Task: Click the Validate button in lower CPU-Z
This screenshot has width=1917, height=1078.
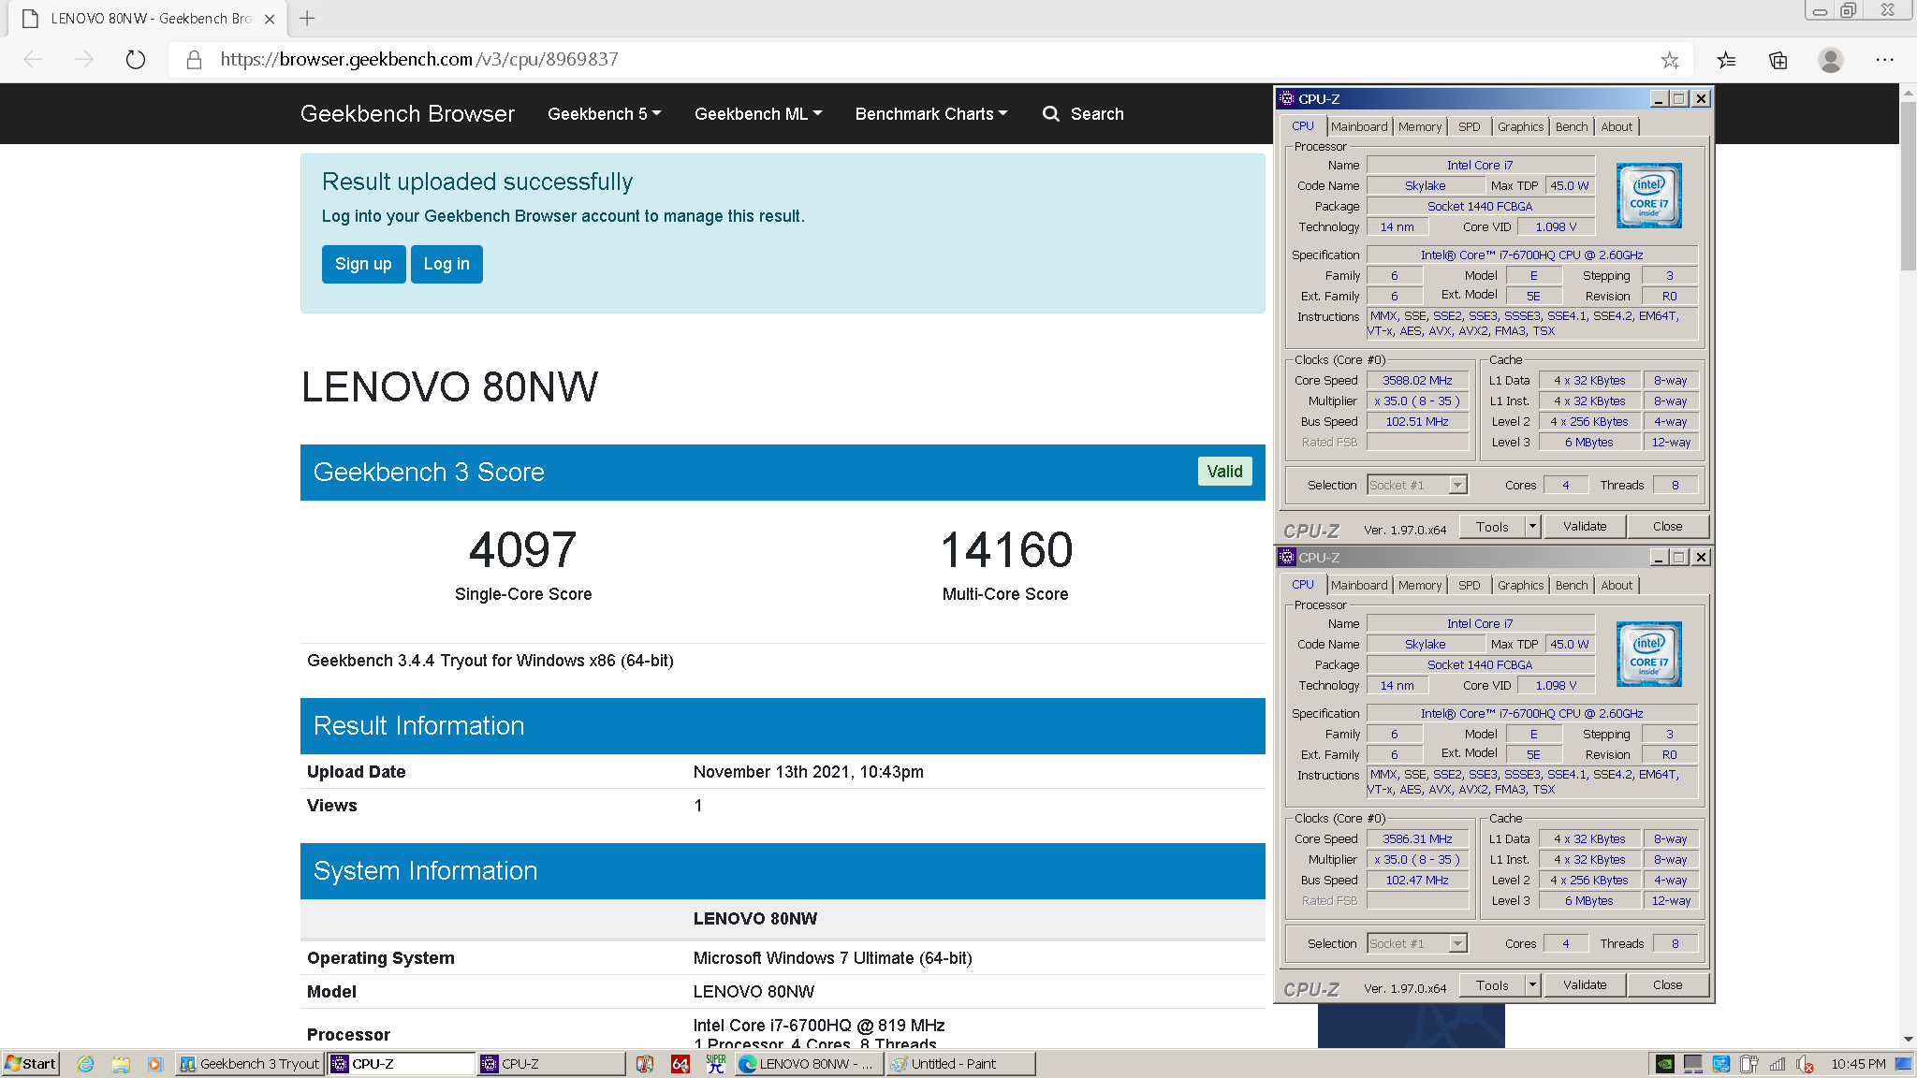Action: (1584, 985)
